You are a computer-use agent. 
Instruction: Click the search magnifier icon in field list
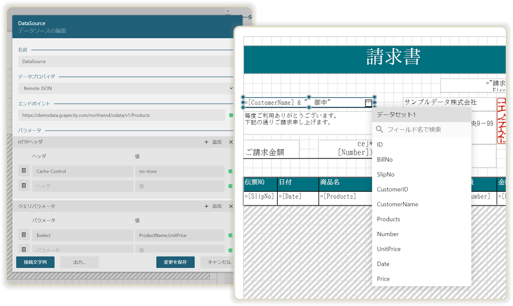380,129
